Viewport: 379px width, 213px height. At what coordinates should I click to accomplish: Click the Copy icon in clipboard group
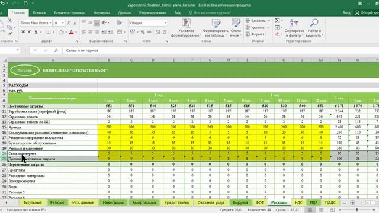point(9,27)
